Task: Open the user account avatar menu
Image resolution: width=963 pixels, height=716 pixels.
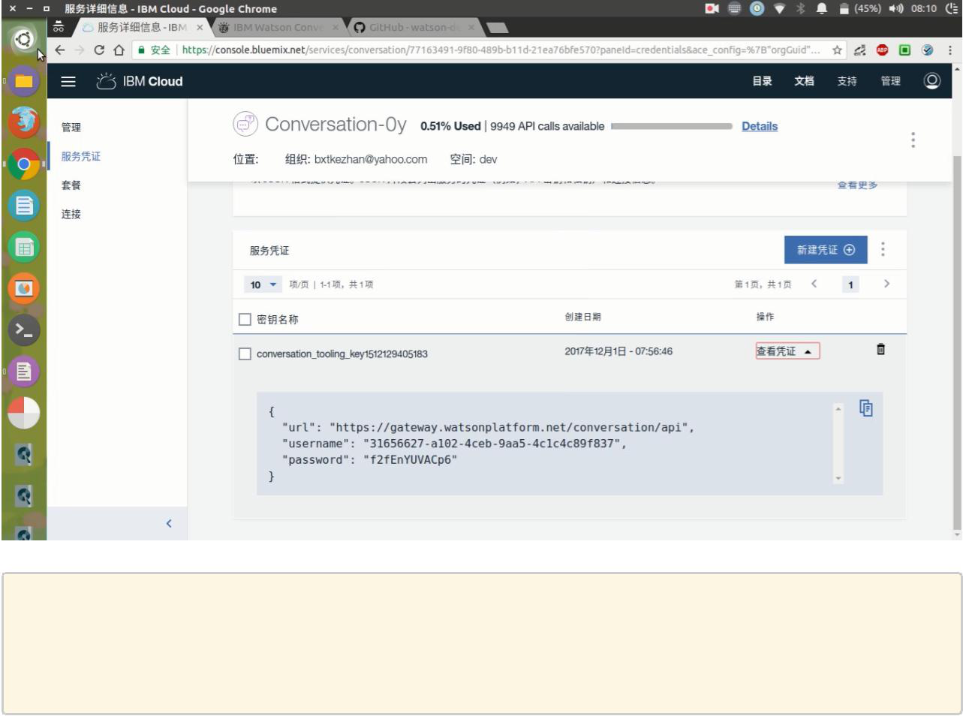Action: (931, 81)
